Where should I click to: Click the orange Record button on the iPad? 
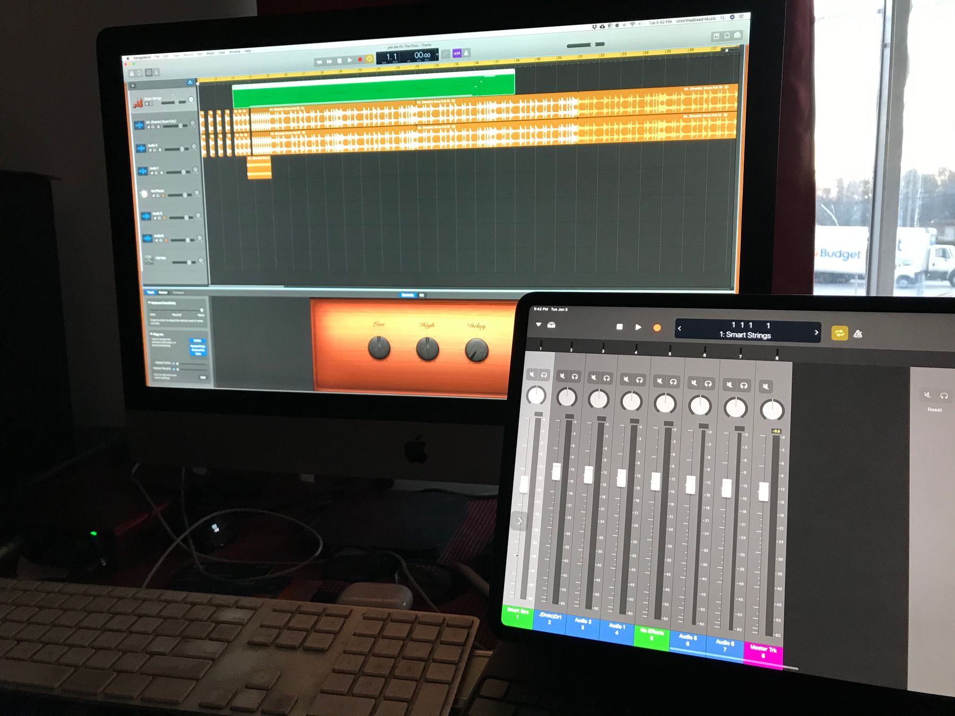(x=657, y=328)
